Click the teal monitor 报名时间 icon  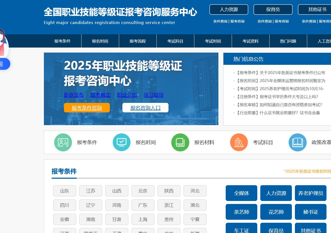122,142
